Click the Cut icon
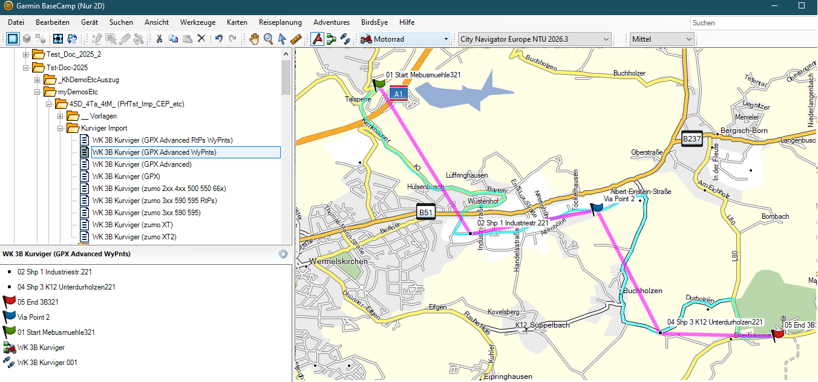 (159, 39)
